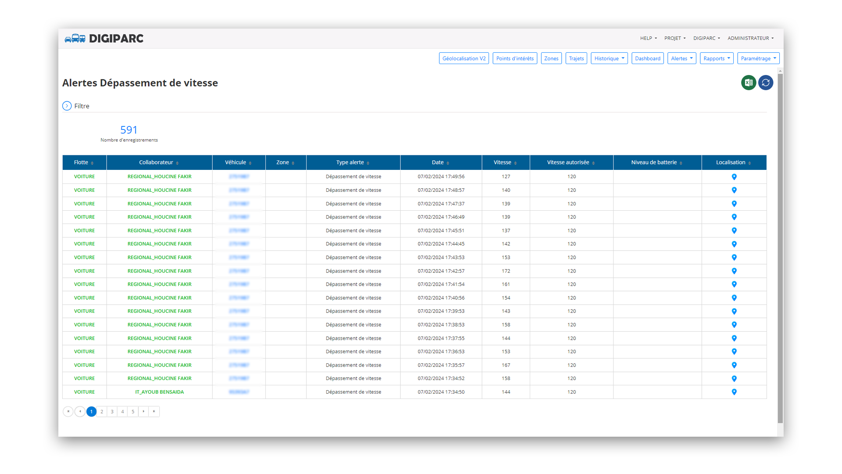This screenshot has width=842, height=474.
Task: Open location pin for 17:48:57 alert
Action: (734, 190)
